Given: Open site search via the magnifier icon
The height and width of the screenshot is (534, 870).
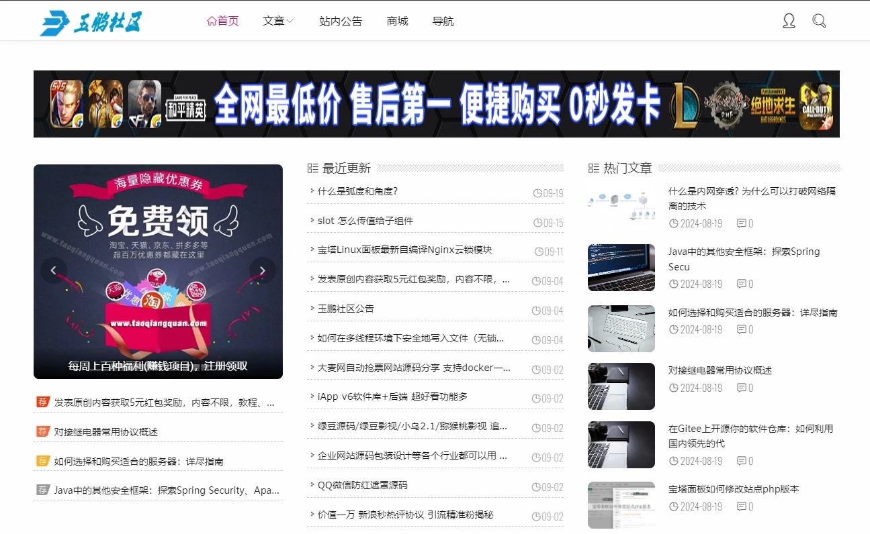Looking at the screenshot, I should (819, 20).
